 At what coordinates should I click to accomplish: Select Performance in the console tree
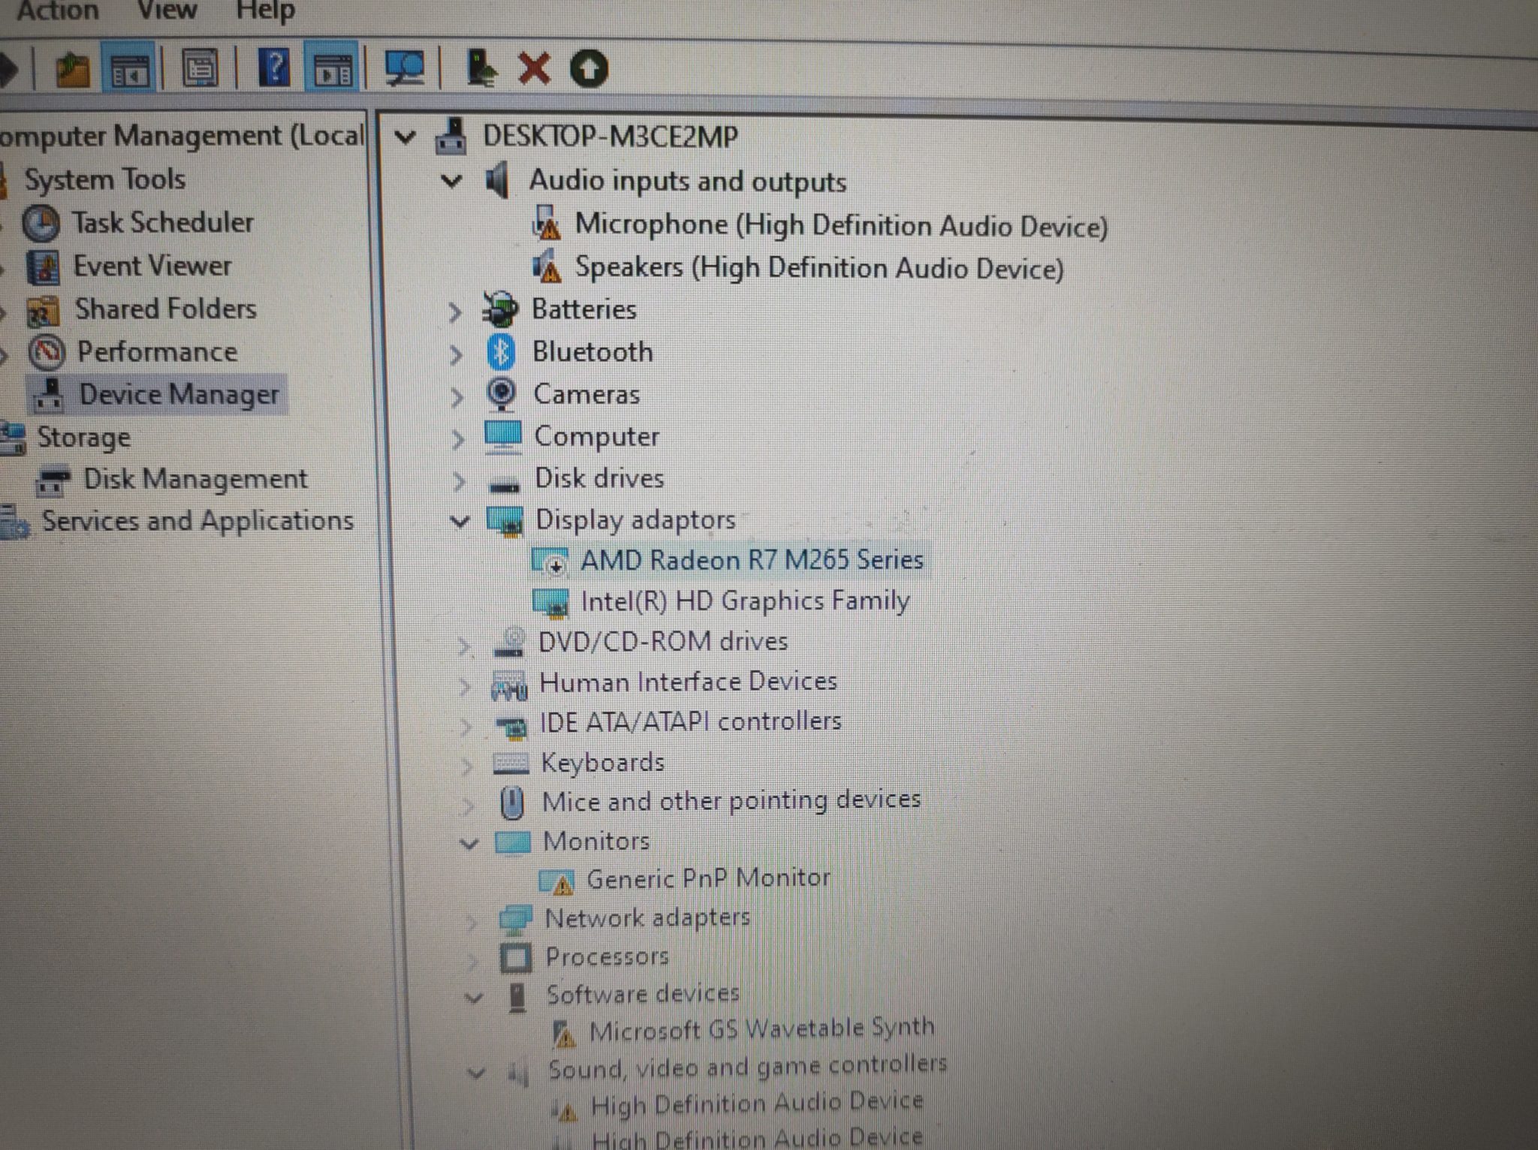pos(157,351)
